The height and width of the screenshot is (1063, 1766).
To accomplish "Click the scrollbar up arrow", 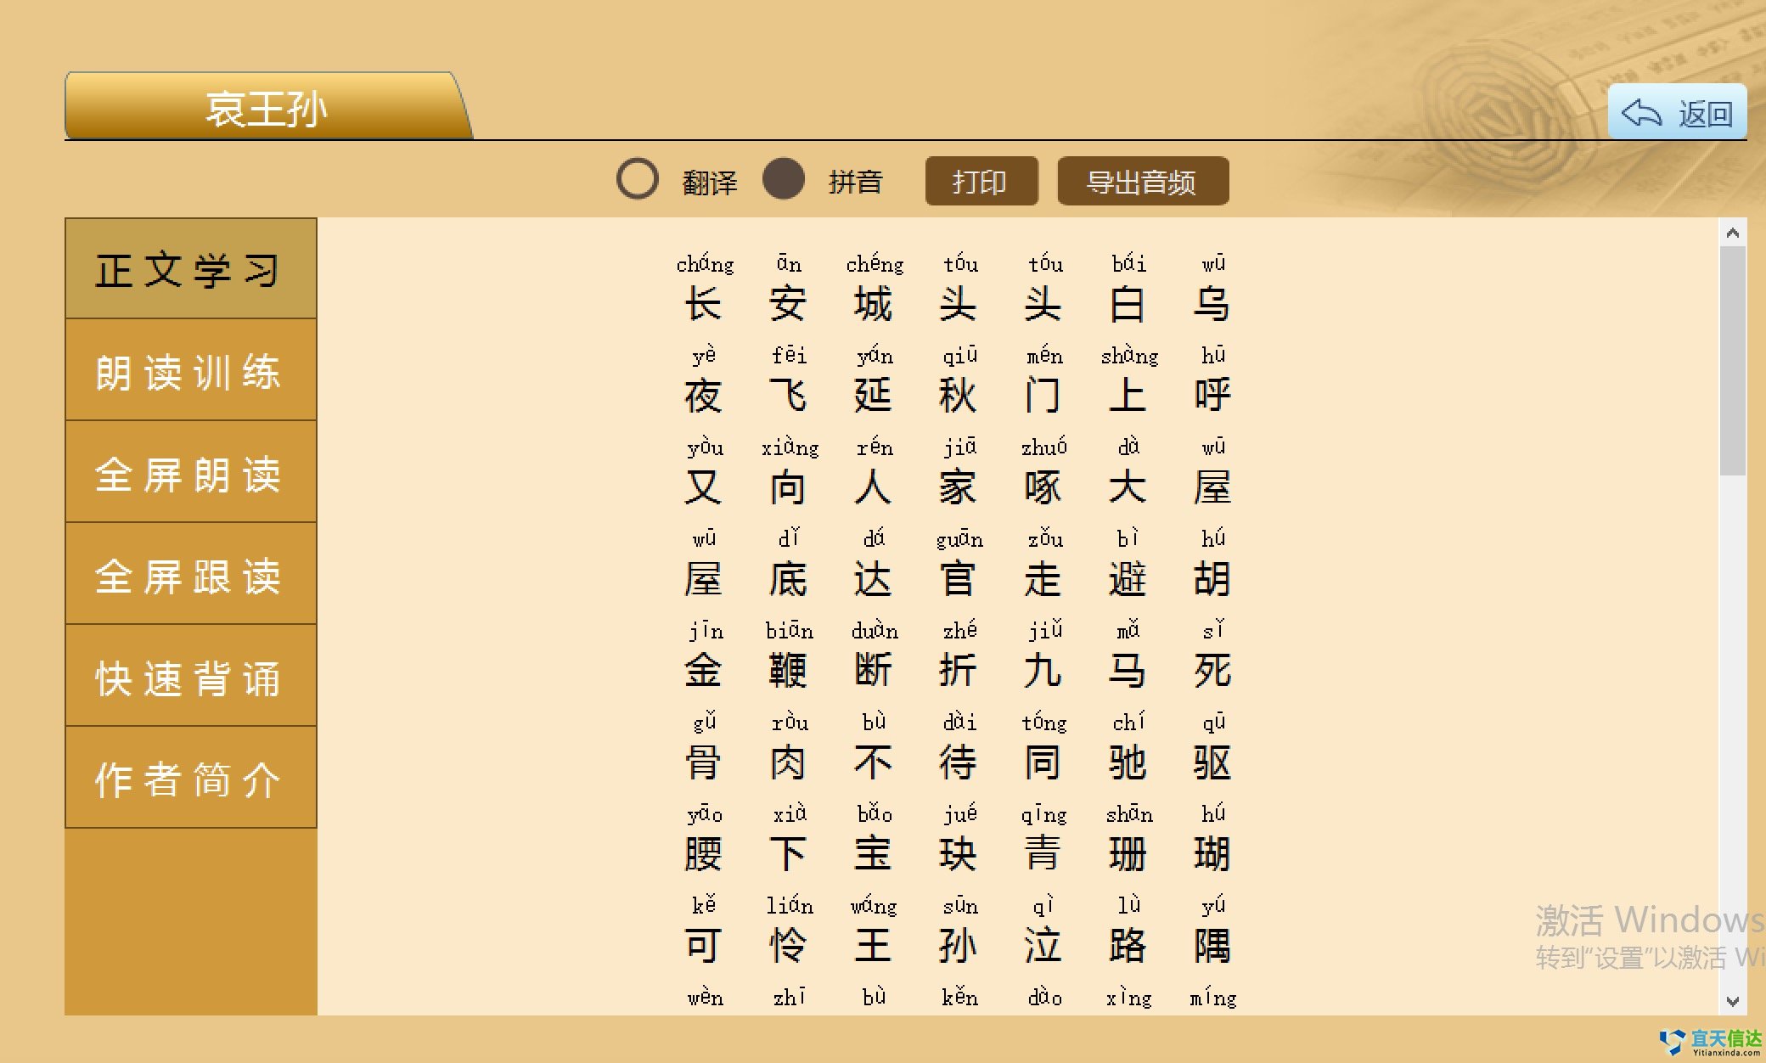I will tap(1732, 233).
